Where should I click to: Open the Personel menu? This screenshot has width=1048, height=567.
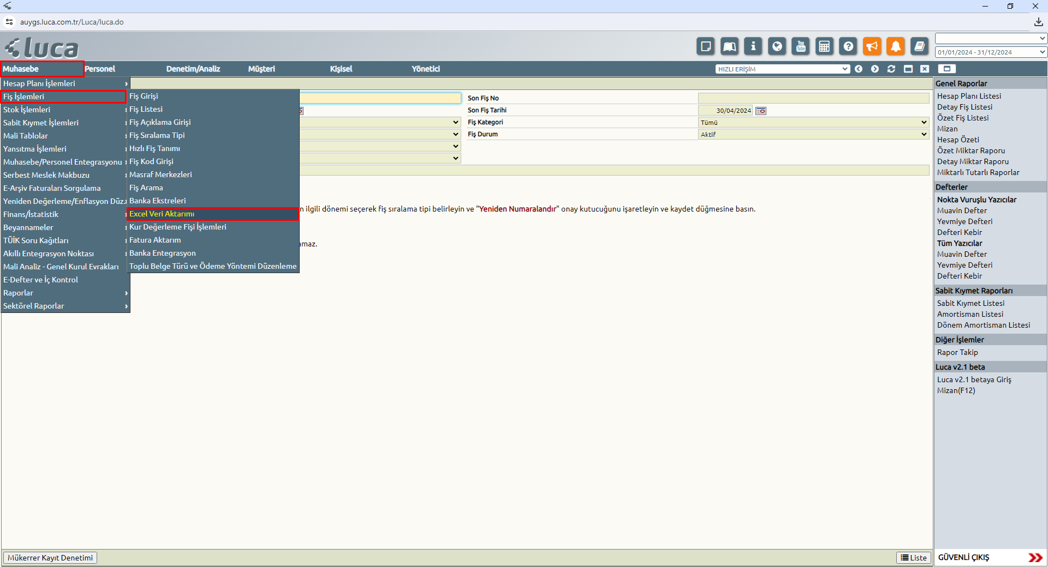pyautogui.click(x=100, y=69)
